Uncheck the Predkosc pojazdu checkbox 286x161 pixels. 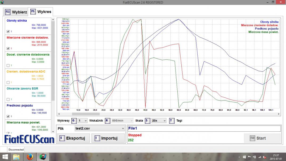point(8,116)
